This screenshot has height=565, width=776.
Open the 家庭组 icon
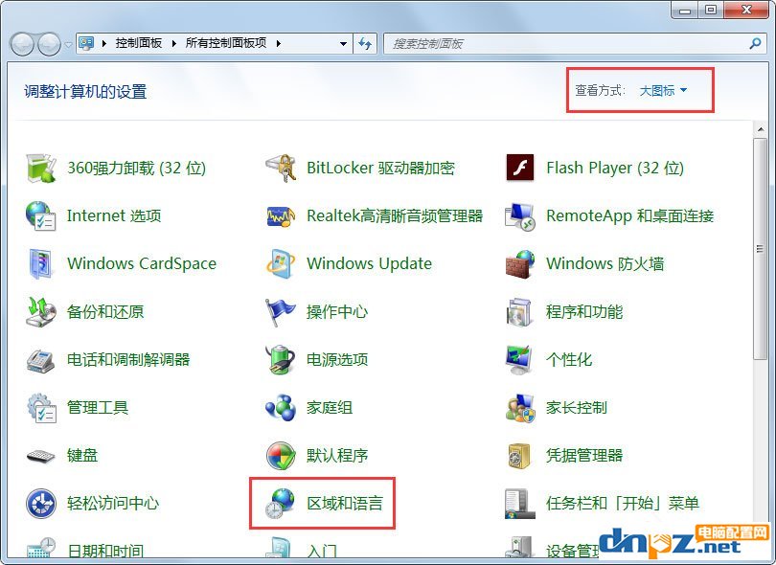click(x=281, y=408)
